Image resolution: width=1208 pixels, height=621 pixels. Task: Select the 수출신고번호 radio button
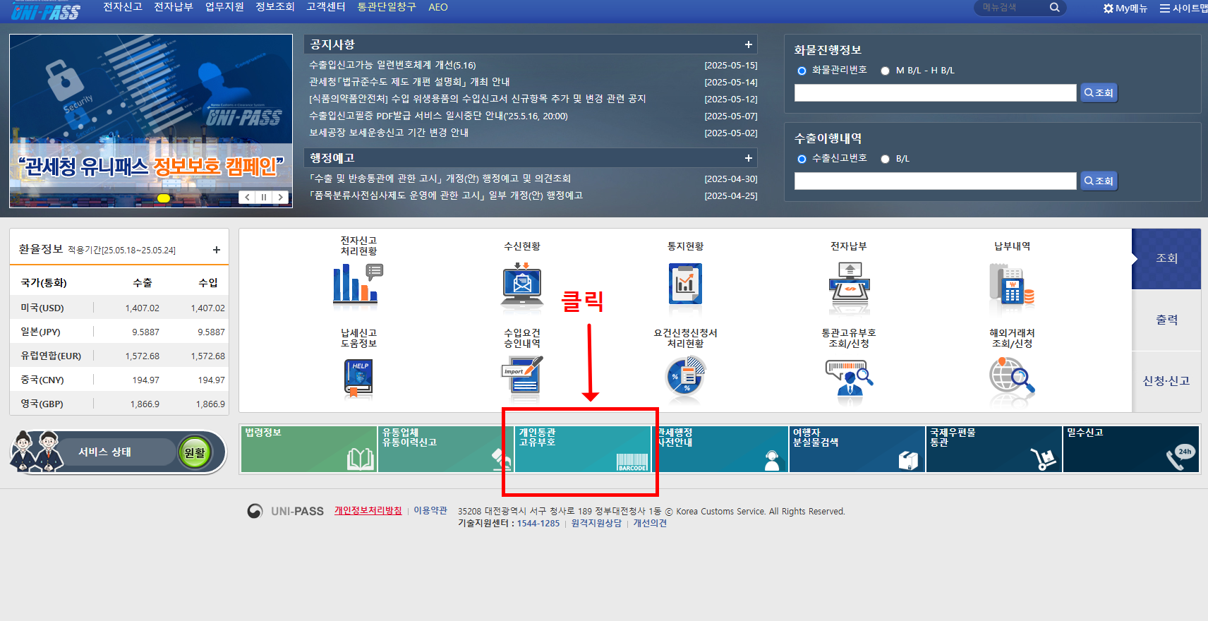(802, 159)
